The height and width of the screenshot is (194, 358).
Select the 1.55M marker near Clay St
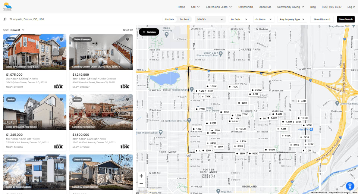(211, 87)
